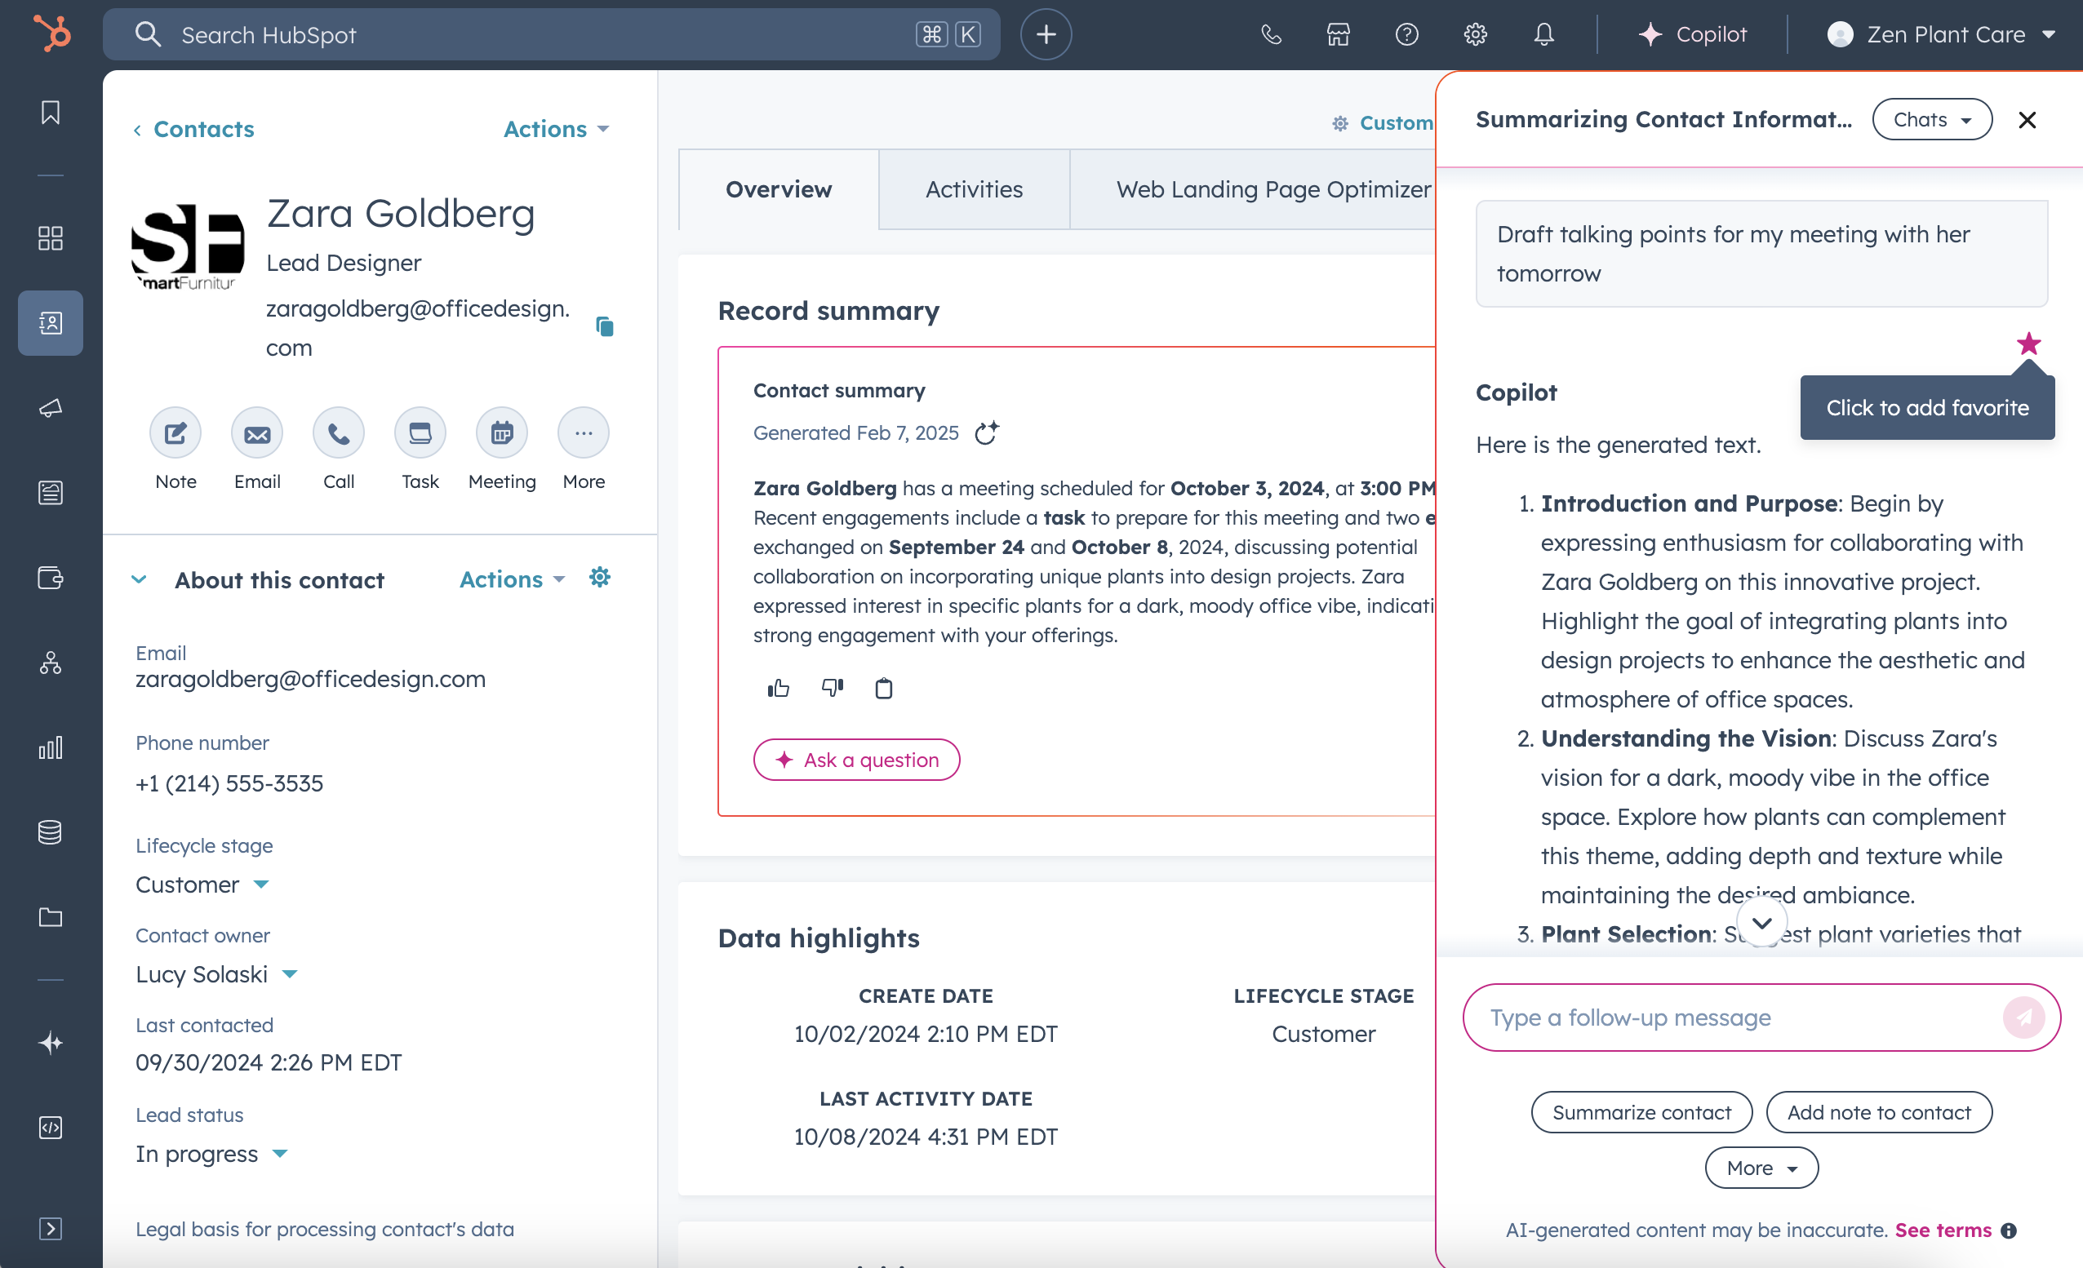Open the Library folder icon in sidebar
The width and height of the screenshot is (2083, 1268).
51,917
